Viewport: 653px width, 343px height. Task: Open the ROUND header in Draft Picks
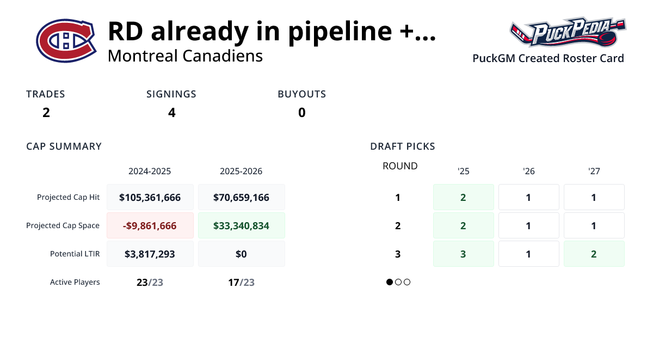(400, 166)
